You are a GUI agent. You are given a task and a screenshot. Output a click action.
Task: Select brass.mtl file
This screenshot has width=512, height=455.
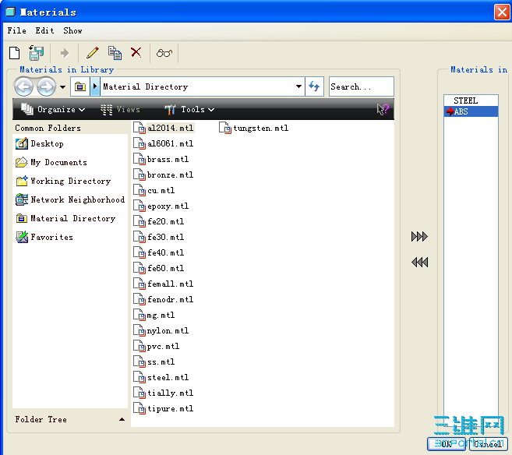[x=161, y=159]
